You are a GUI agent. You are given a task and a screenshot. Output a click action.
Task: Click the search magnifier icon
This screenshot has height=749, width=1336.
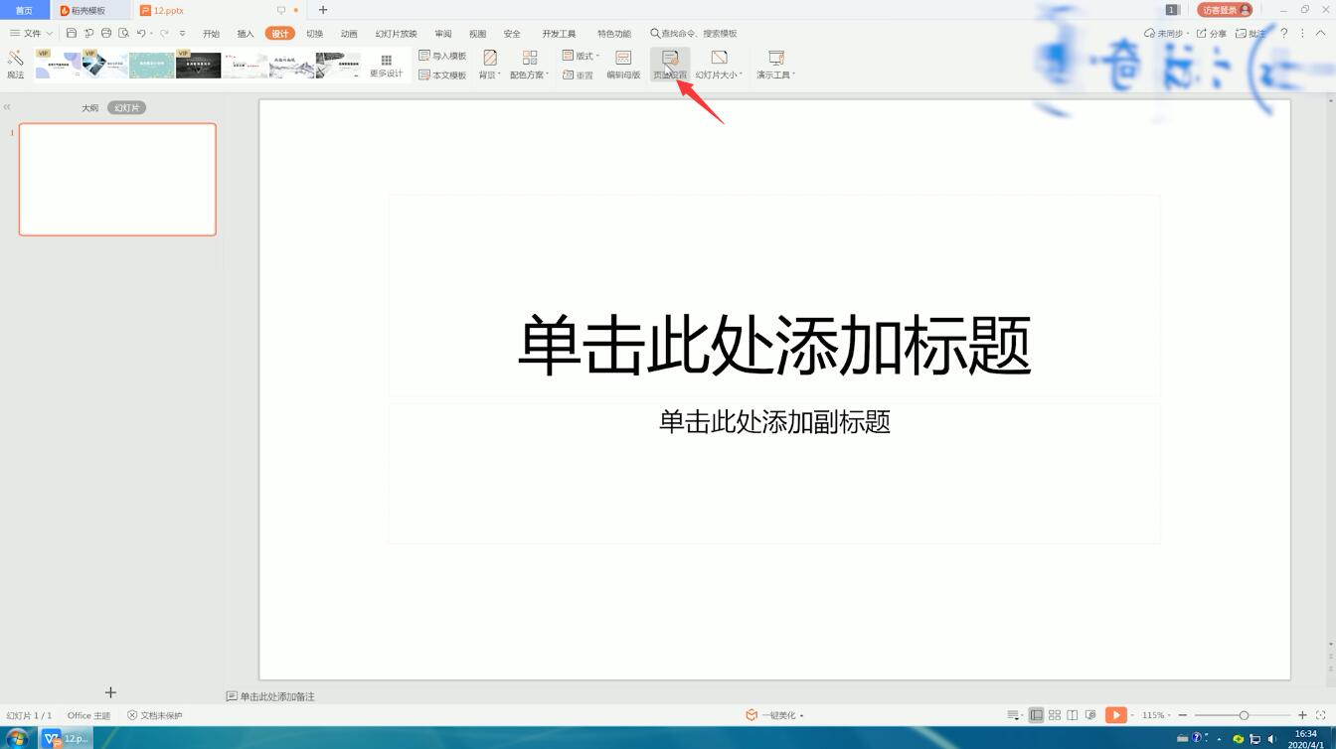tap(655, 34)
